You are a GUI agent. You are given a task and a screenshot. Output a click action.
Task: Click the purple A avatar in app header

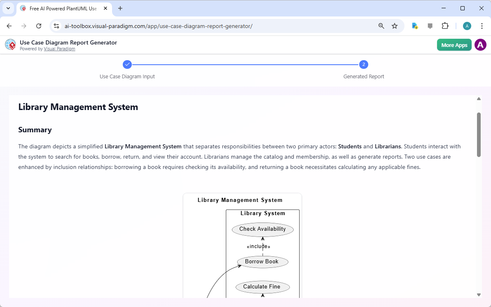[x=480, y=45]
